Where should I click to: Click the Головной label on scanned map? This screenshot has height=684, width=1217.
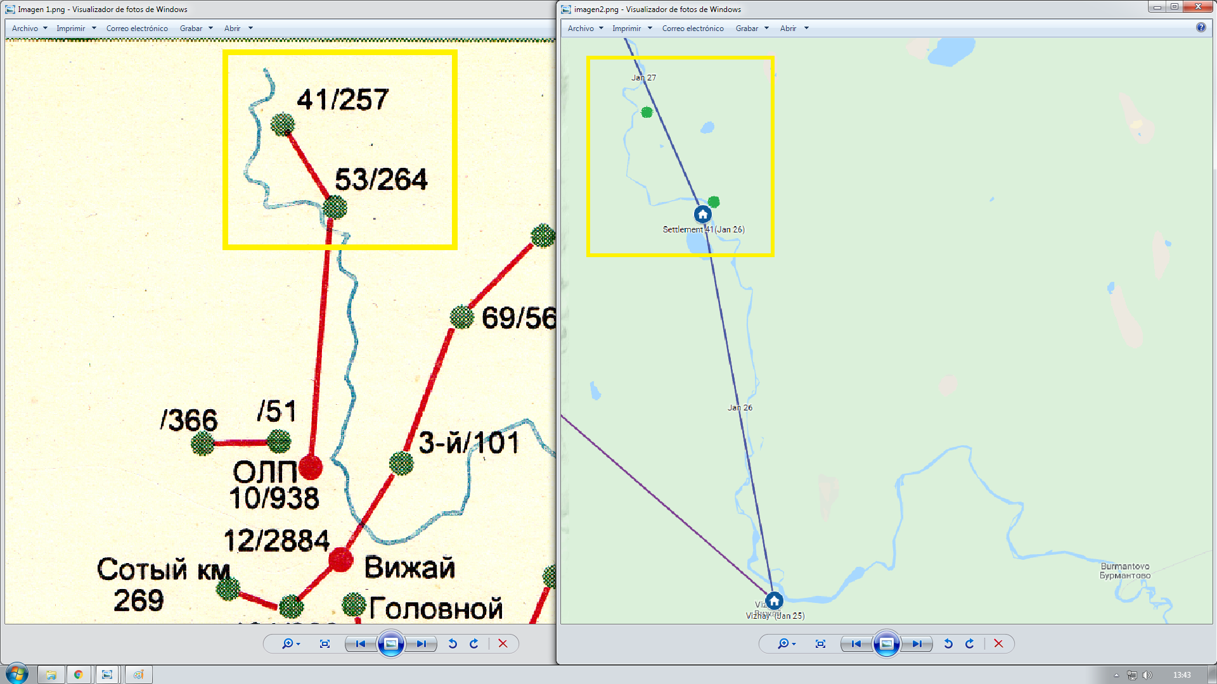(436, 609)
